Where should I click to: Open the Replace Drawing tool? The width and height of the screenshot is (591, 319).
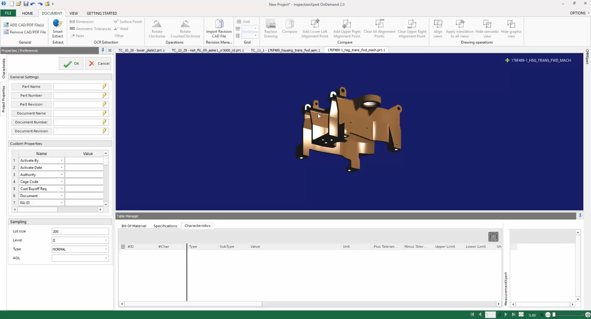[x=270, y=29]
